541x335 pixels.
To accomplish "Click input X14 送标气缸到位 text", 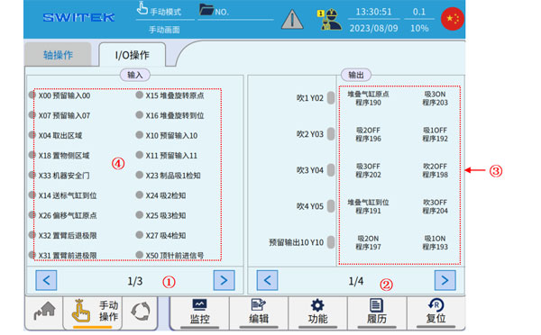I will click(68, 195).
